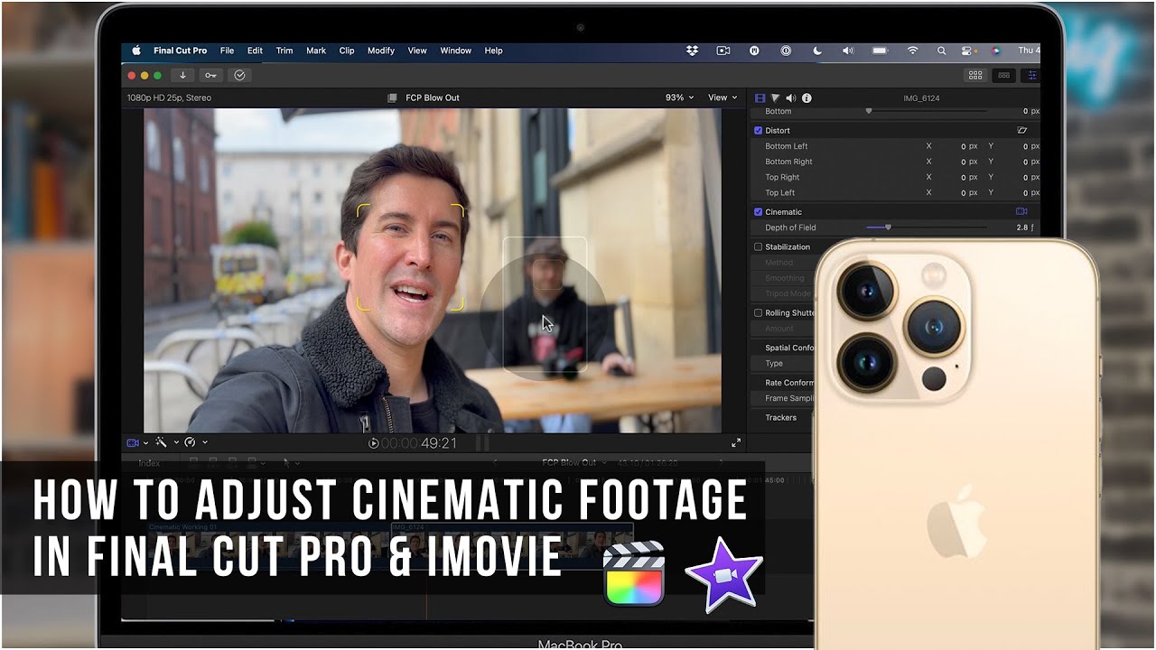This screenshot has width=1156, height=650.
Task: Open the Edit menu
Action: coord(256,51)
